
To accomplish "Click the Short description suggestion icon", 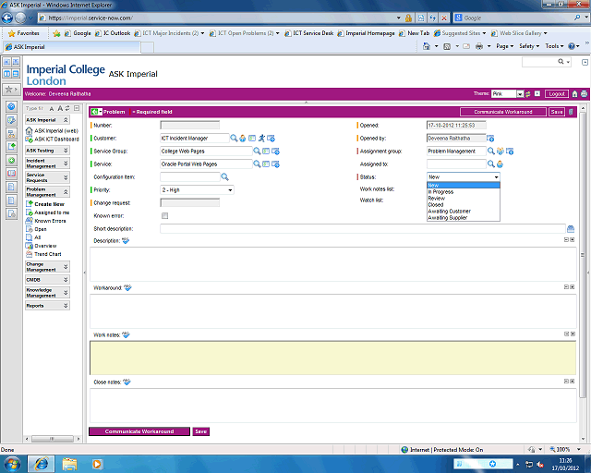I will click(571, 228).
